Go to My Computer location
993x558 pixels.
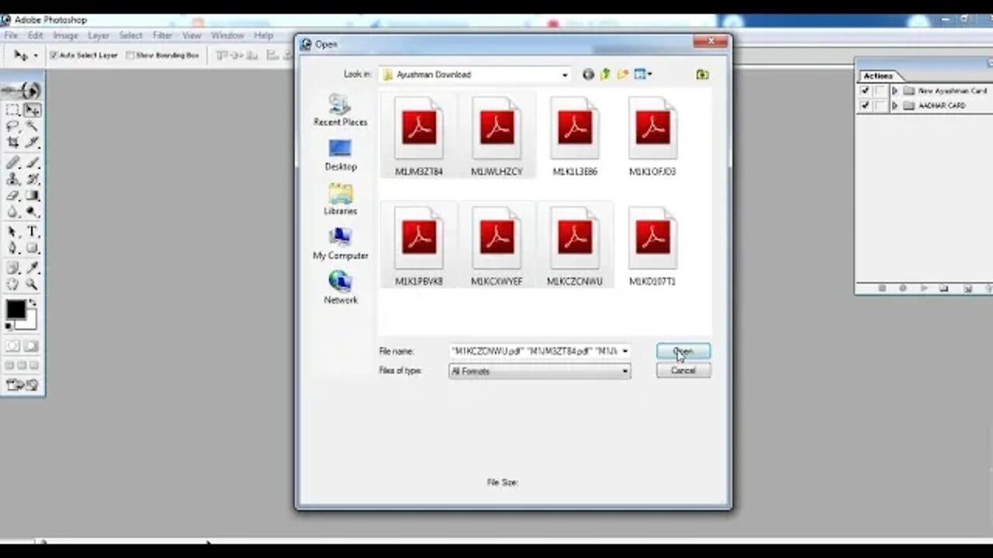coord(341,244)
